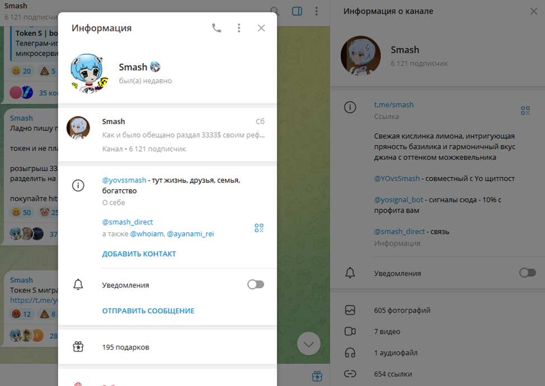Open the Smash channel row in dialog
This screenshot has width=545, height=386.
[x=167, y=135]
